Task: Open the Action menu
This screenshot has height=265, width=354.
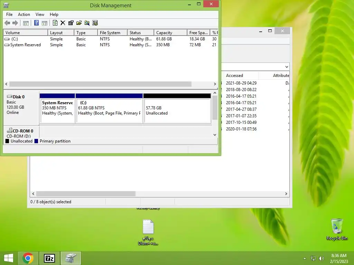Action: pos(24,14)
